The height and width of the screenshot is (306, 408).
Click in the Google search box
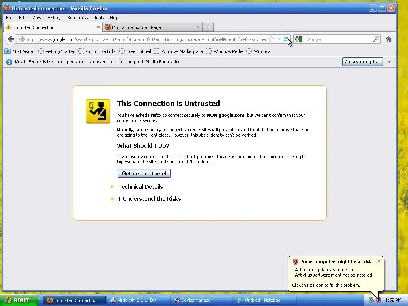click(339, 39)
